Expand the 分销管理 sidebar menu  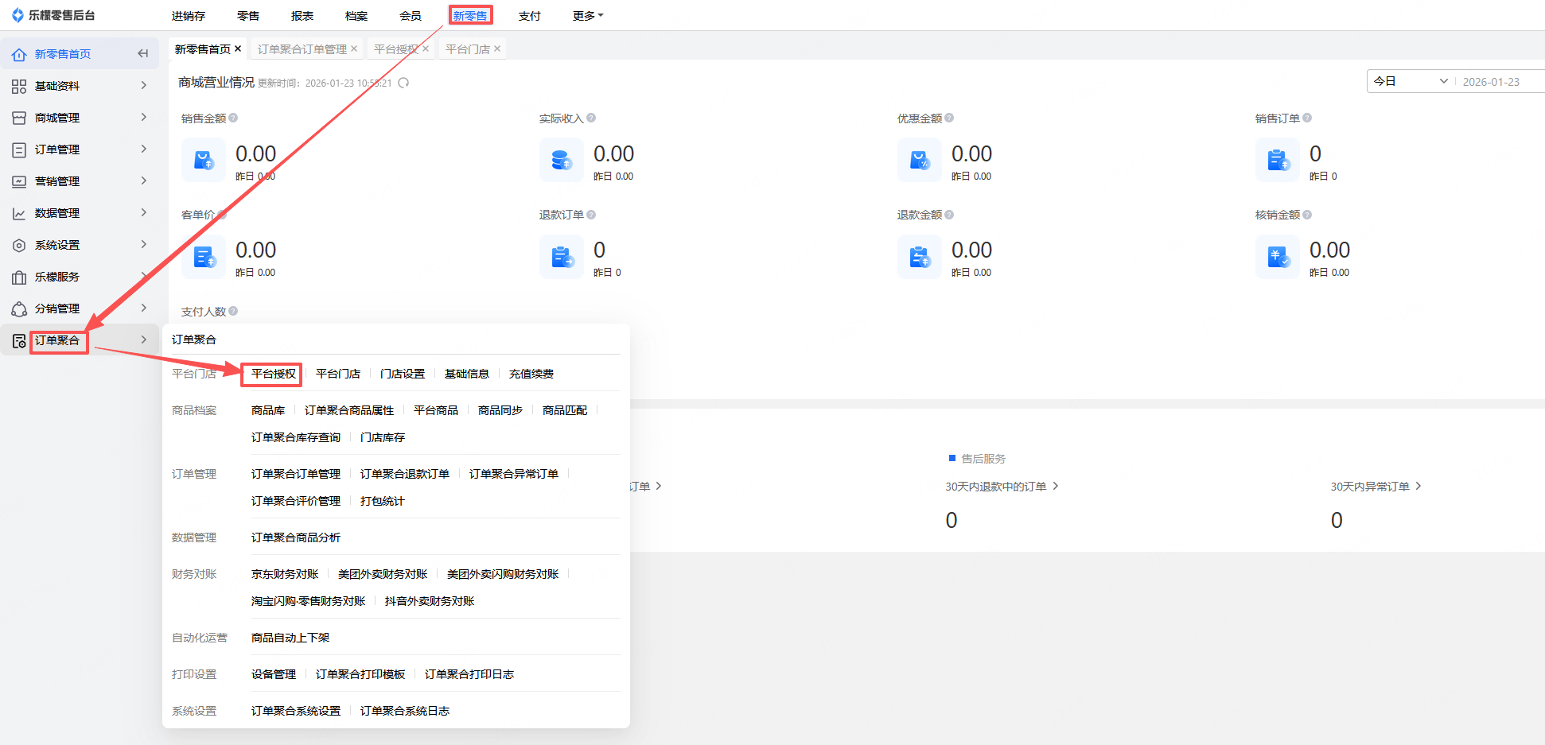pyautogui.click(x=144, y=308)
